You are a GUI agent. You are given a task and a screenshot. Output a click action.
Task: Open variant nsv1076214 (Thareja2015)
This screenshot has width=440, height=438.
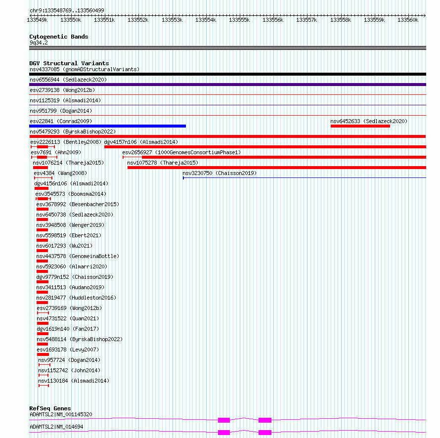coord(68,163)
